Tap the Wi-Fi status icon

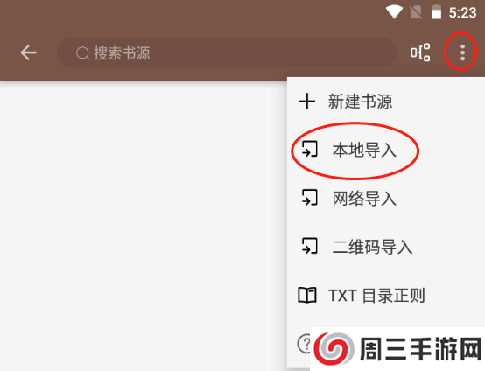(394, 12)
